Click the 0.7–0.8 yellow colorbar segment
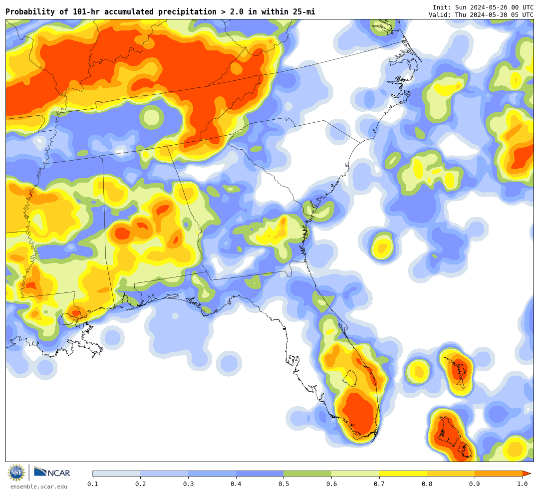This screenshot has height=493, width=539. coord(403,474)
